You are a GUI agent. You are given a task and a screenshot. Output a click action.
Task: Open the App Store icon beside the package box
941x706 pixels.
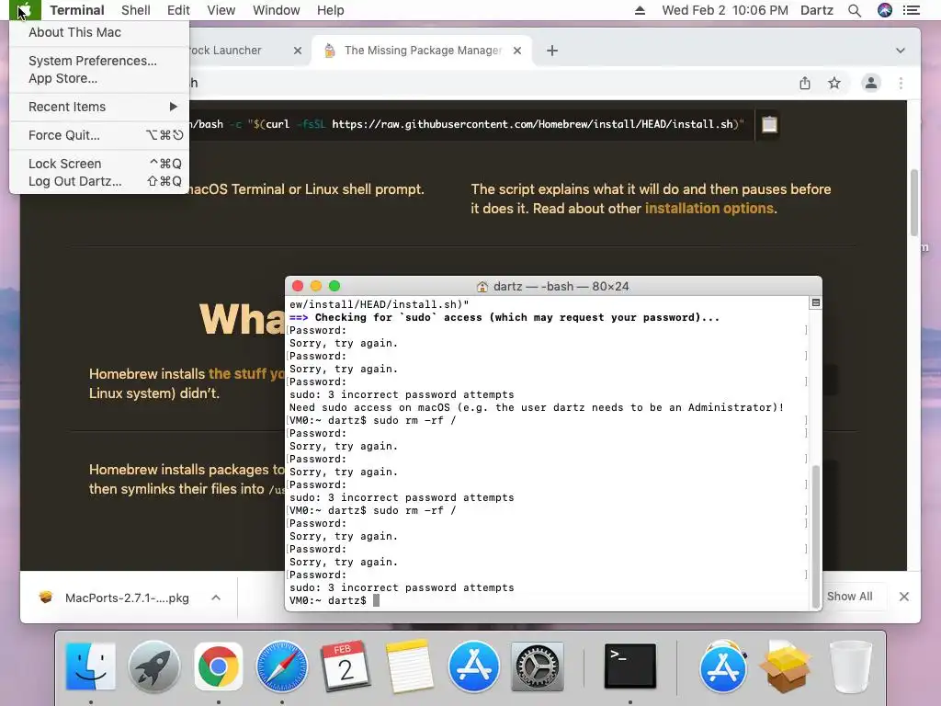tap(722, 666)
